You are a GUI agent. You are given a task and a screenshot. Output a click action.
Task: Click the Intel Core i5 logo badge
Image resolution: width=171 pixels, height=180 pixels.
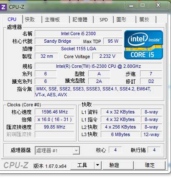143,45
